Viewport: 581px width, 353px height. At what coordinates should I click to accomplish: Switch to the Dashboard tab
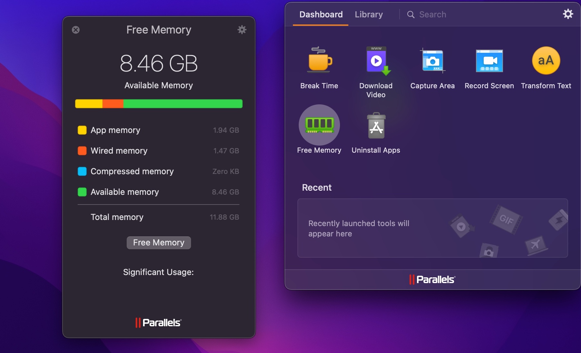[x=321, y=14]
